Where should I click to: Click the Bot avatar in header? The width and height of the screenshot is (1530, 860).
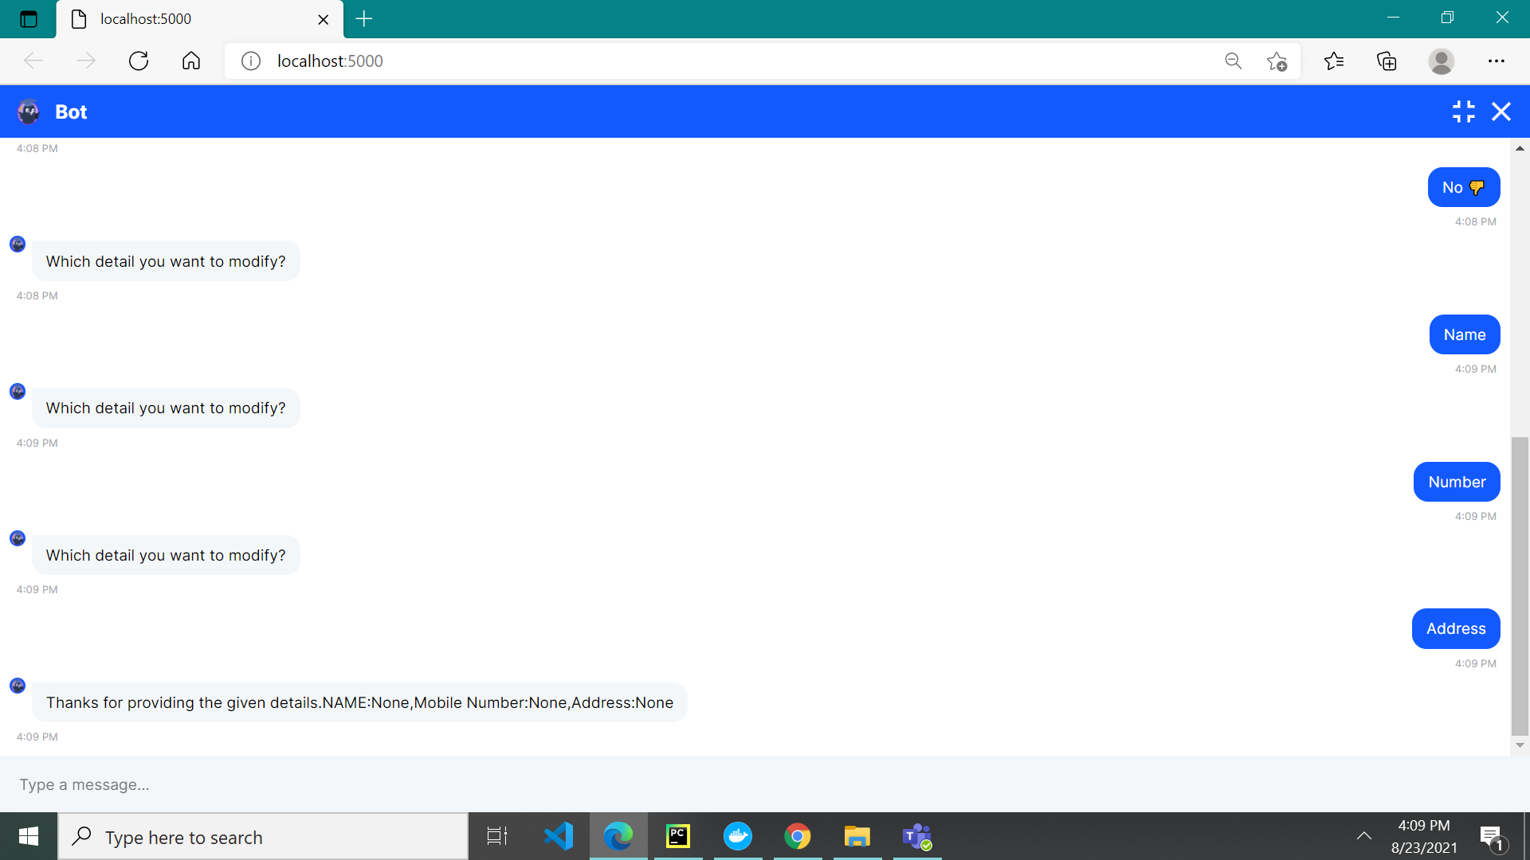pos(29,112)
